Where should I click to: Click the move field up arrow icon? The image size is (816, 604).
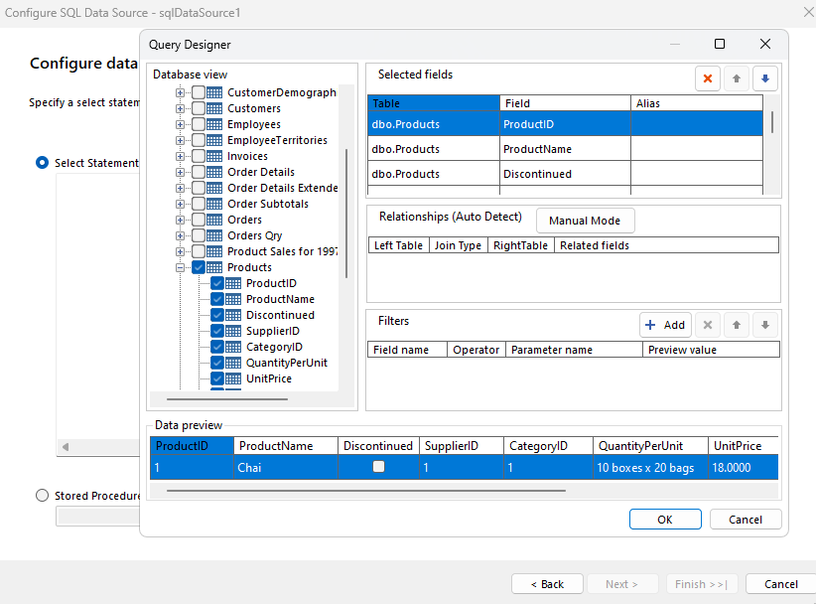[x=737, y=78]
